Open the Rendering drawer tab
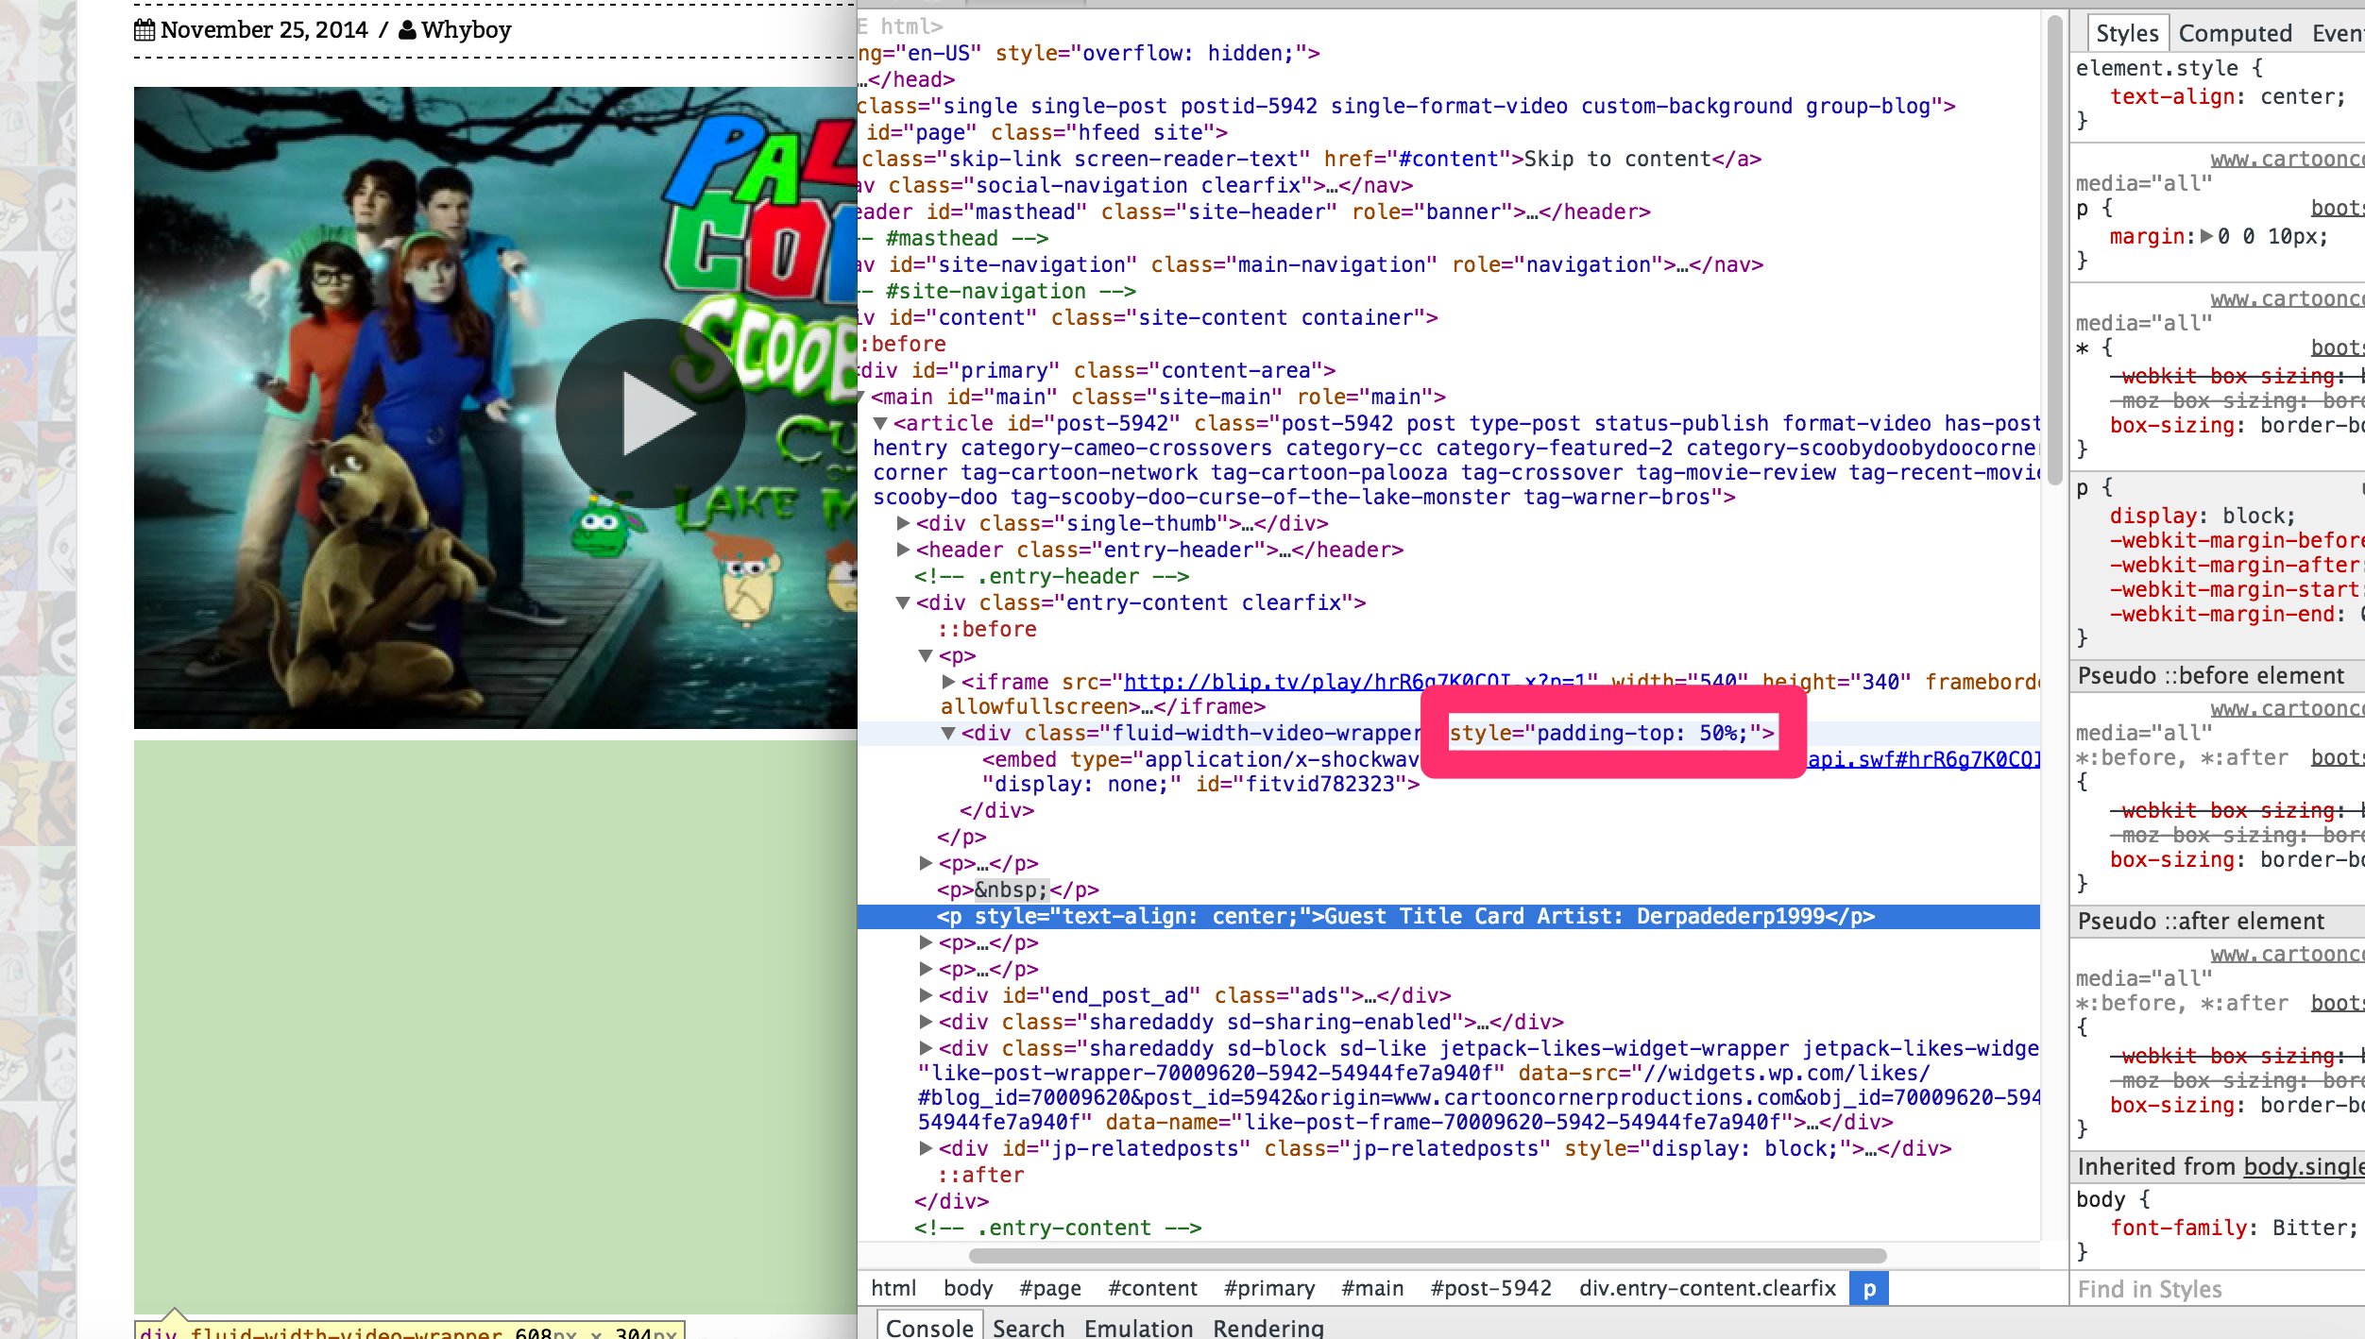 coord(1268,1327)
